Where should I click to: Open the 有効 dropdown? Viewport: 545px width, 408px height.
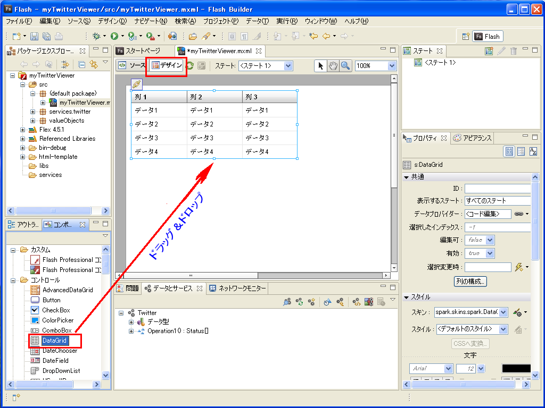point(490,253)
